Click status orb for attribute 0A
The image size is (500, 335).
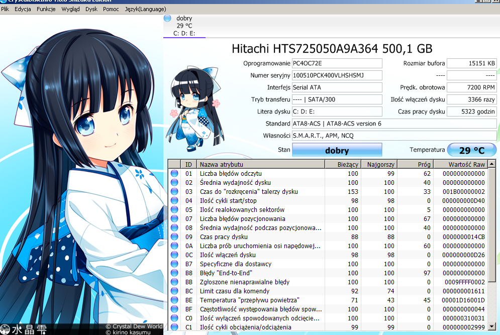coord(174,246)
